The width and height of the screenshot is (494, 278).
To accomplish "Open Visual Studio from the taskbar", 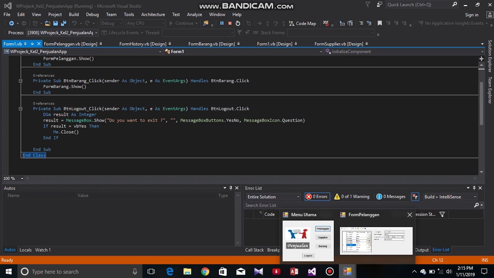I will click(312, 271).
